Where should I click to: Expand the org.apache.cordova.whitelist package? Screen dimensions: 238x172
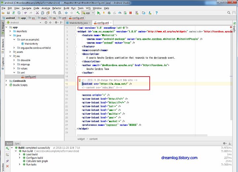click(x=14, y=48)
